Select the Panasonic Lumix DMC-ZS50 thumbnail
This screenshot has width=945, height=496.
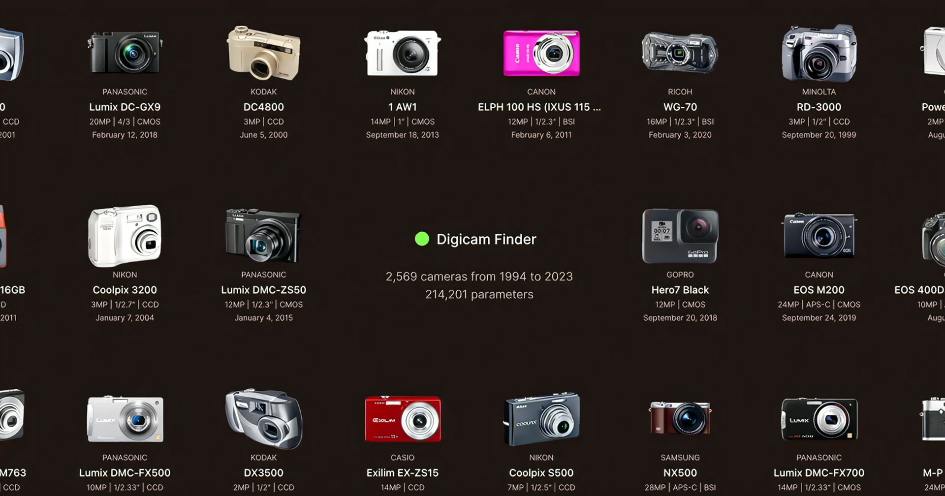(x=263, y=236)
